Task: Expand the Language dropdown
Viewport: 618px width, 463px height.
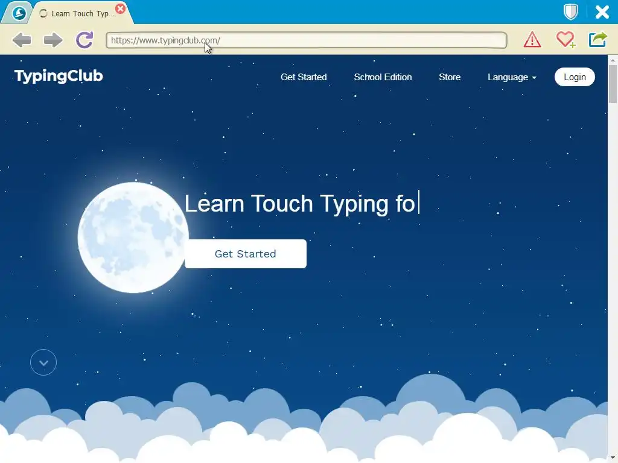Action: click(512, 77)
